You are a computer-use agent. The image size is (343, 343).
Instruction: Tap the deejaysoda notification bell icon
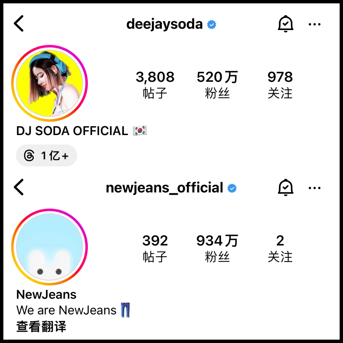[x=286, y=24]
